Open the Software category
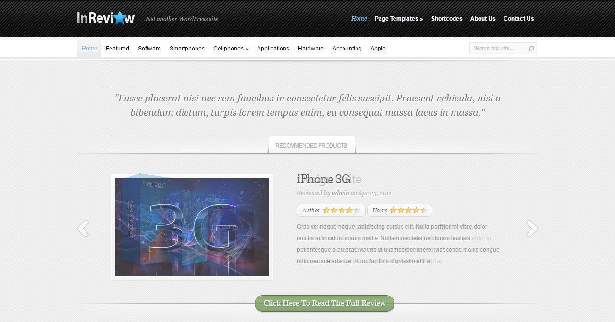615x322 pixels. click(149, 49)
